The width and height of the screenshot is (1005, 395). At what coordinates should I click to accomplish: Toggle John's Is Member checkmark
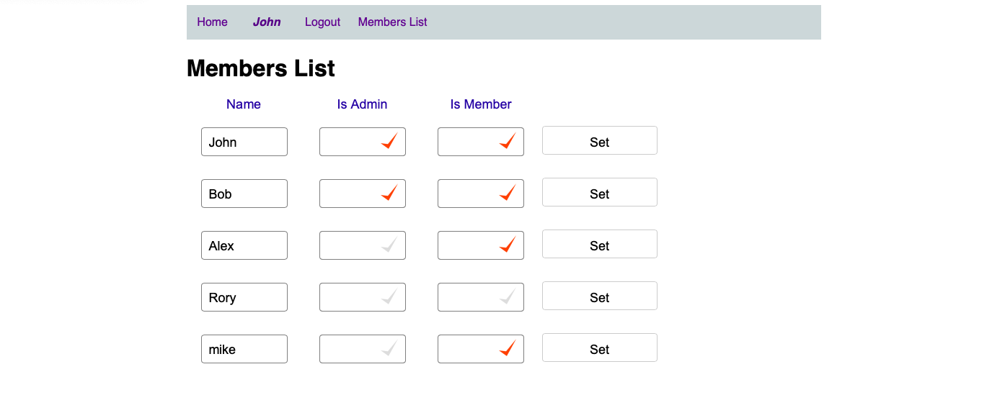(508, 142)
